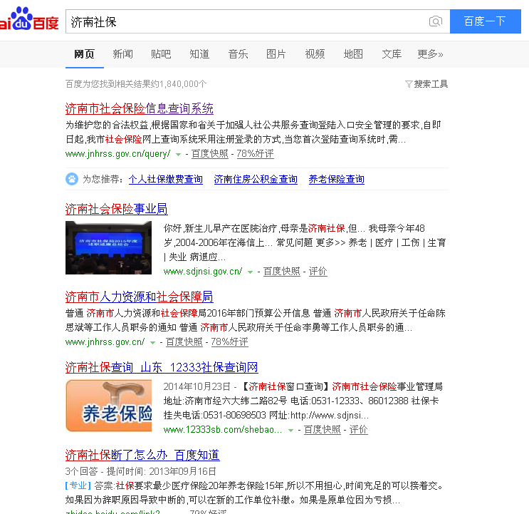Screen dimensions: 529x514
Task: Click the filter icon beside 搜索工具
Action: point(409,83)
